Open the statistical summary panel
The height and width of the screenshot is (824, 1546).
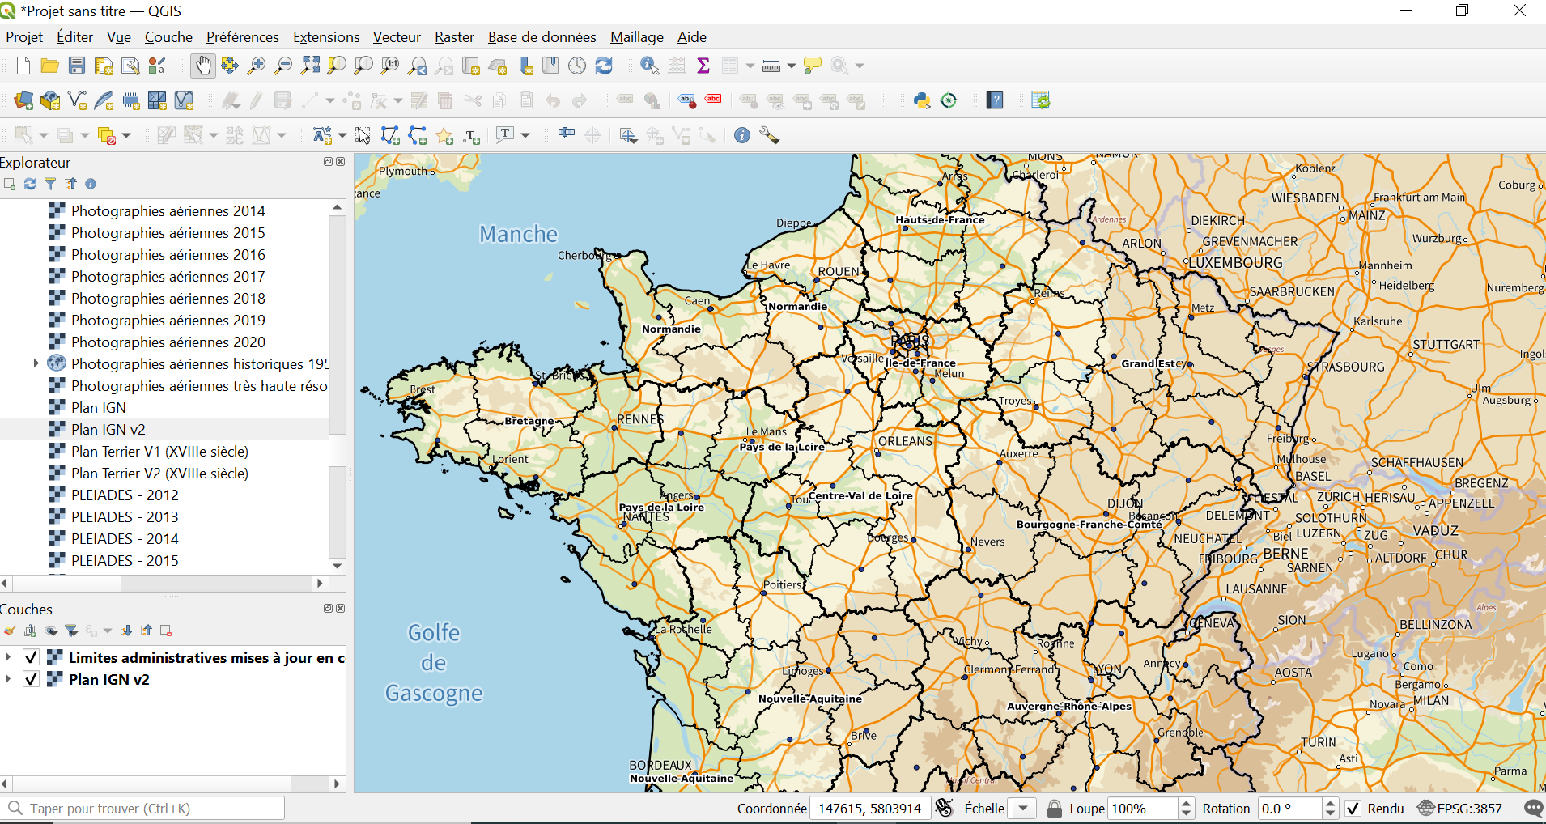pos(703,66)
